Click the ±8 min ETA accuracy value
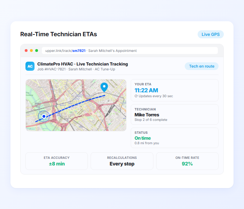Image resolution: width=244 pixels, height=209 pixels. [56, 164]
